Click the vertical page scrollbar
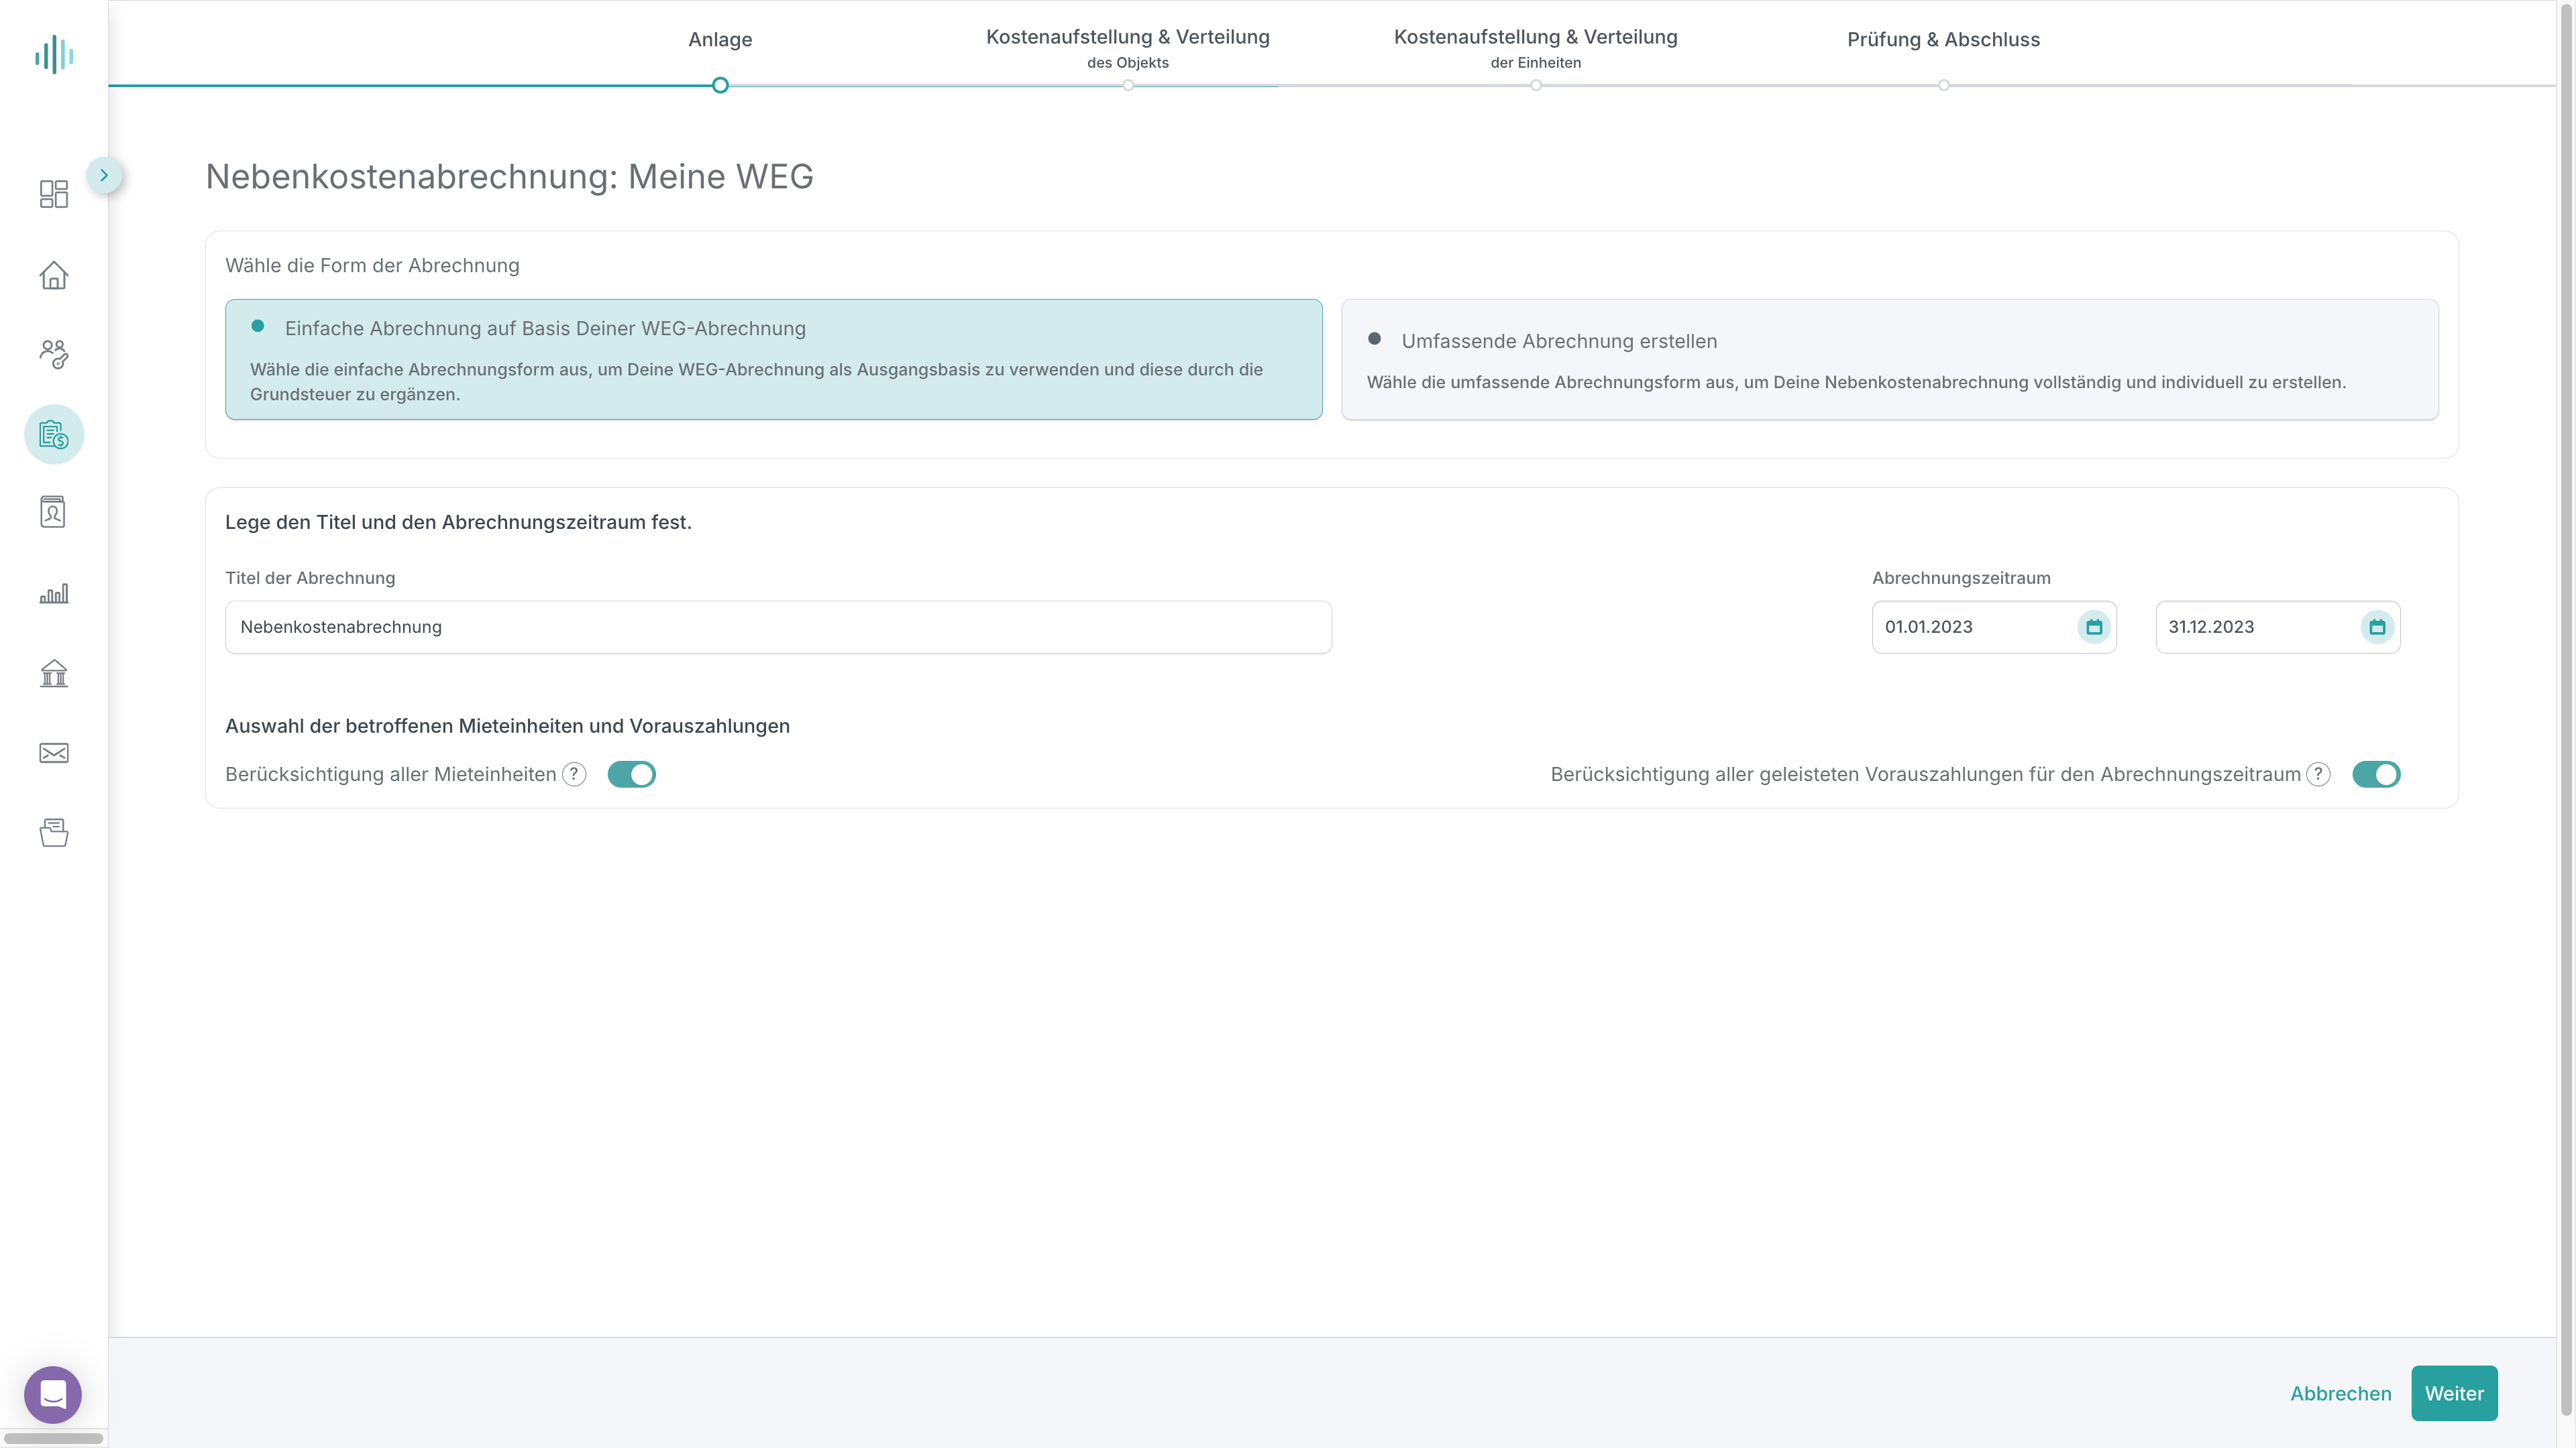Screen dimensions: 2576x1448 pyautogui.click(x=2566, y=709)
